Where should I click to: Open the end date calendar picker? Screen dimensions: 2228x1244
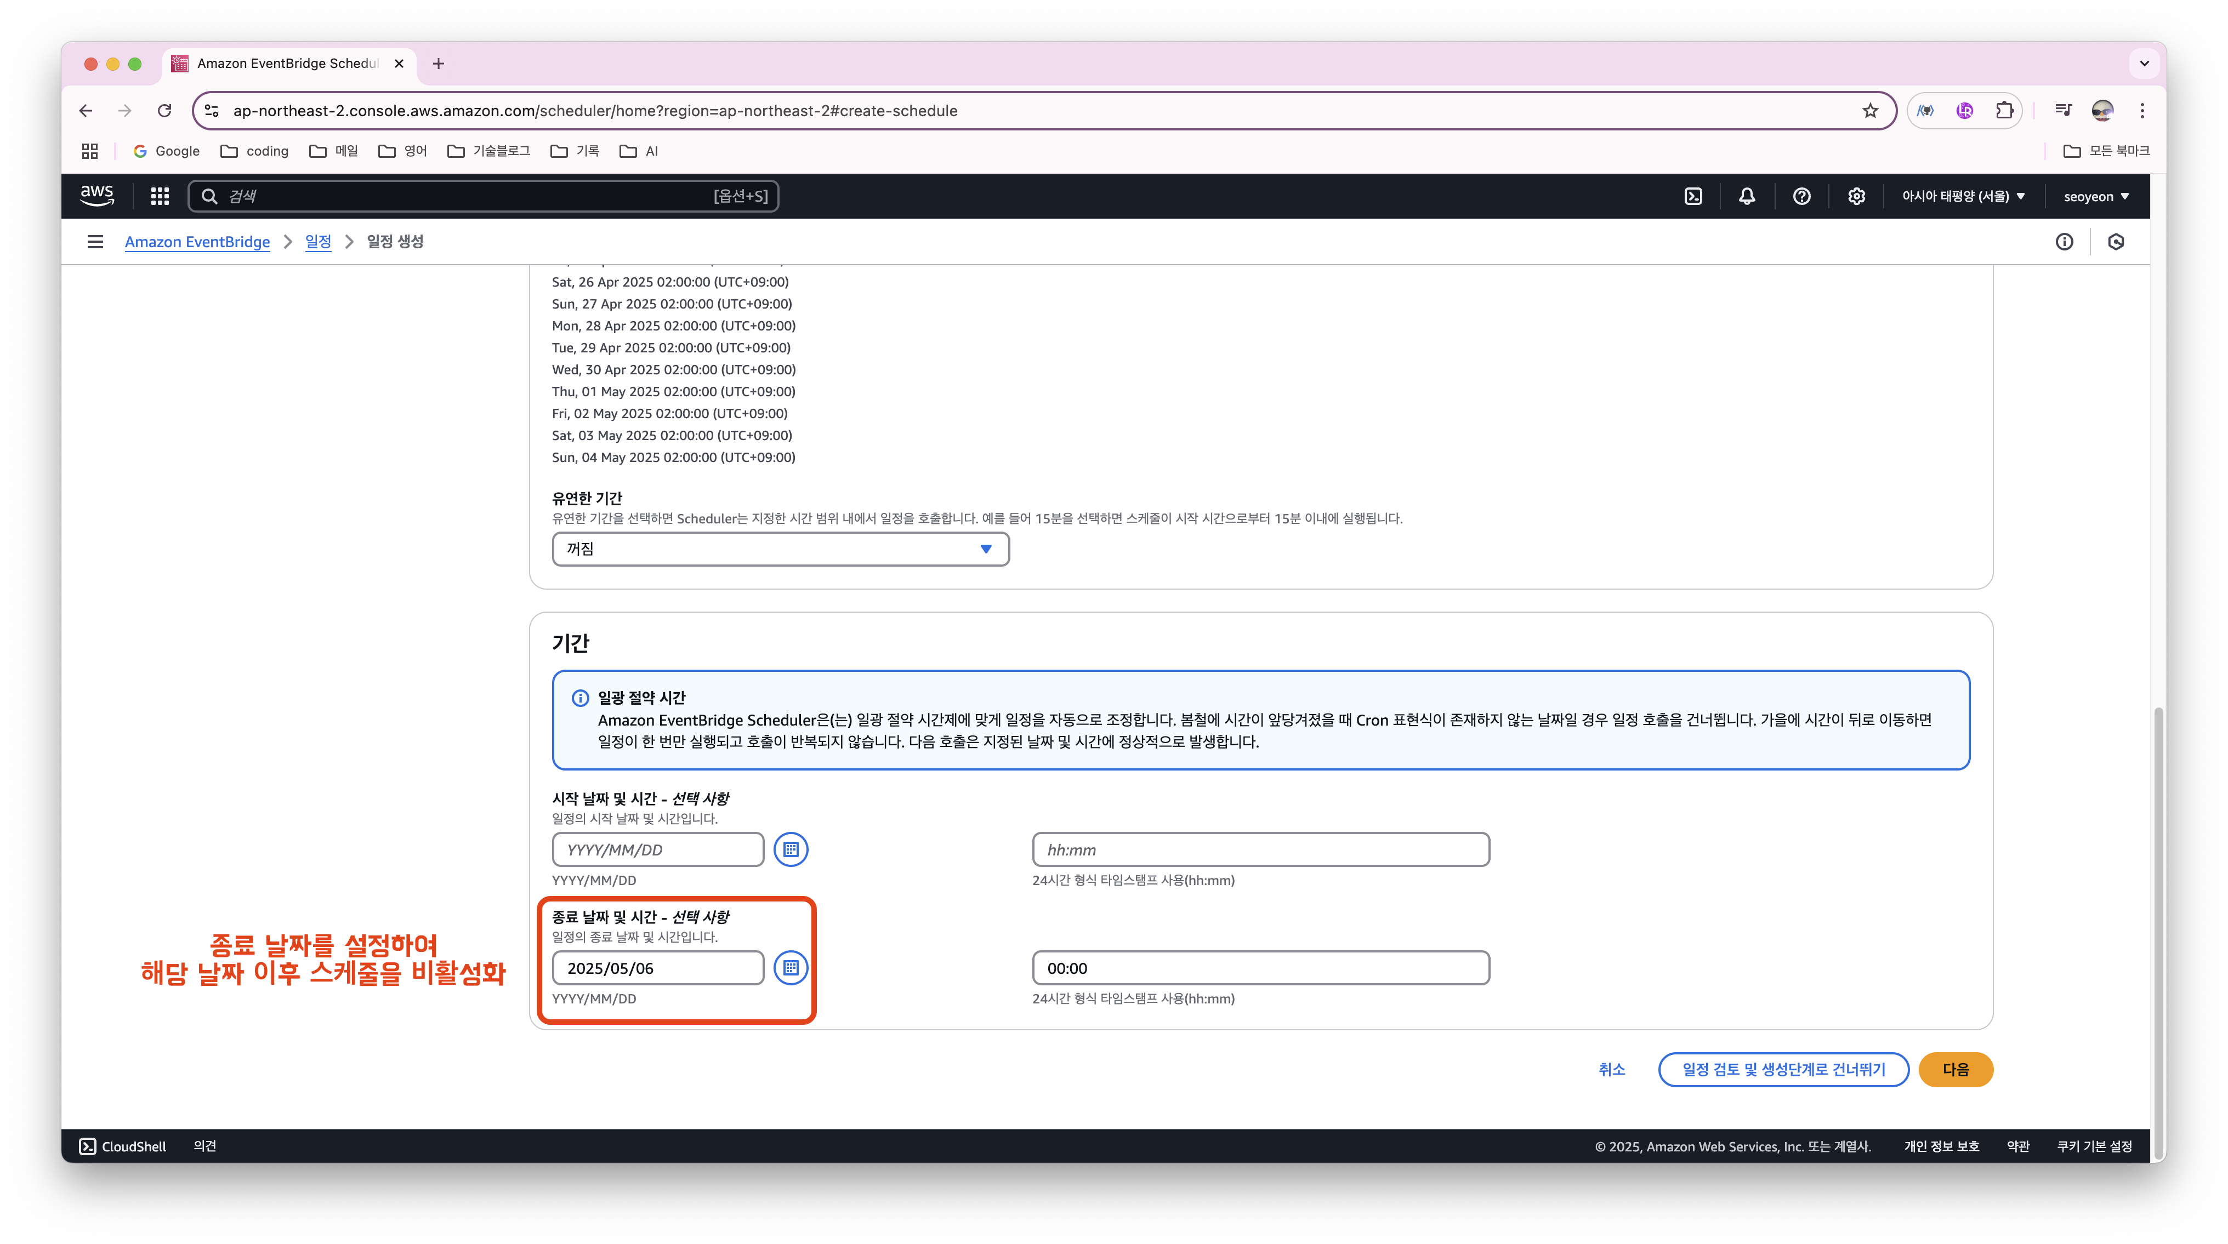(x=789, y=968)
